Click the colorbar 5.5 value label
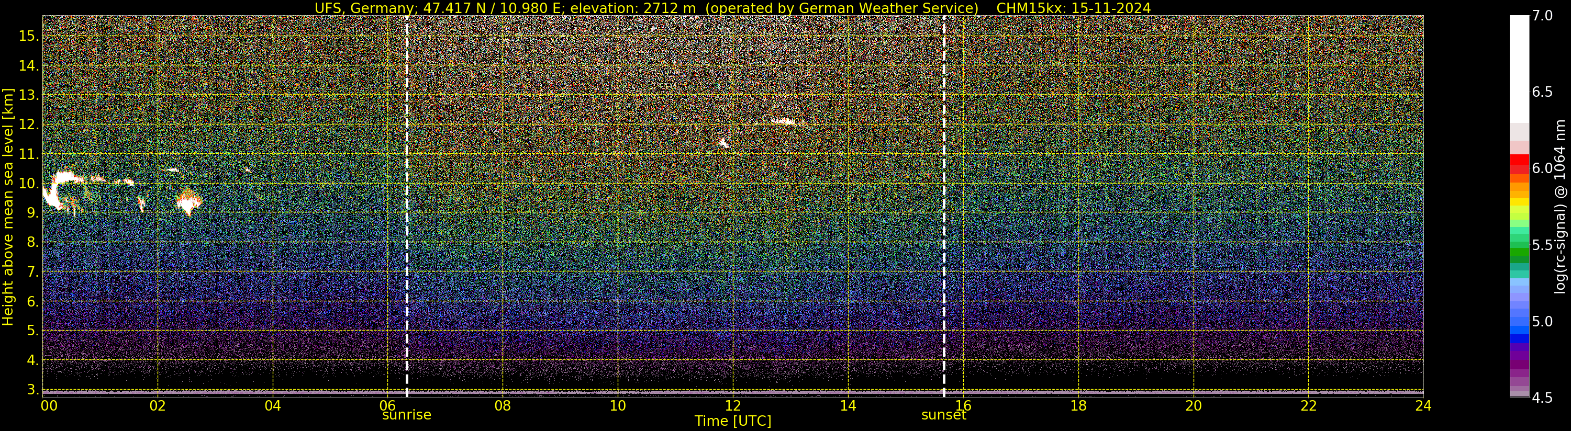Viewport: 1571px width, 431px height. [1542, 245]
